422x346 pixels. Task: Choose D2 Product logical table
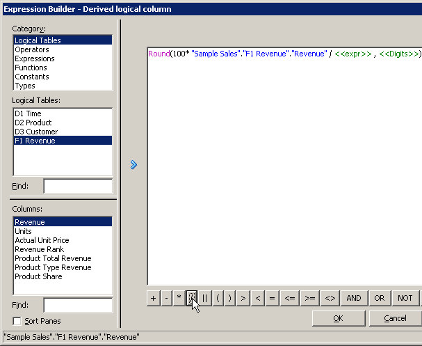(x=33, y=123)
